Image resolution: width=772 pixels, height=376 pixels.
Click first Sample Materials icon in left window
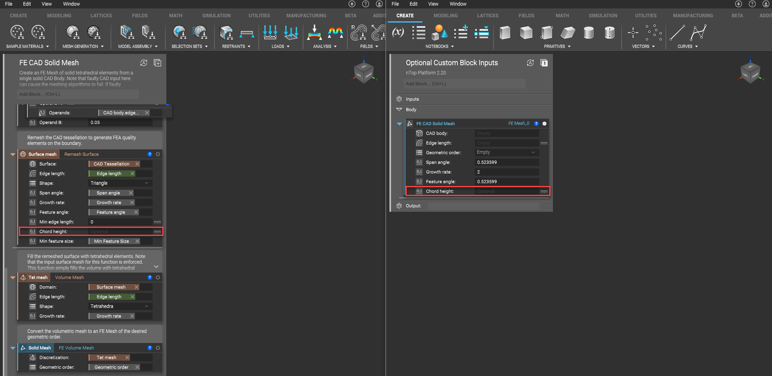pos(17,32)
